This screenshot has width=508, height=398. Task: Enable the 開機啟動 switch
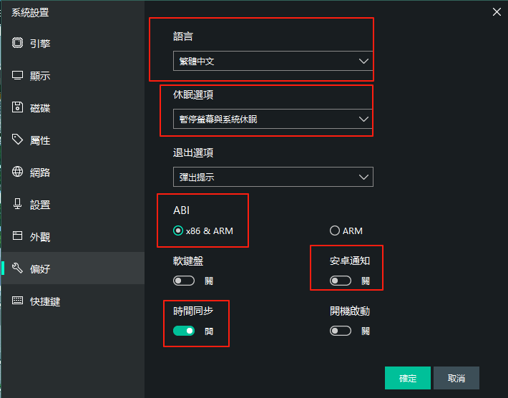coord(341,331)
